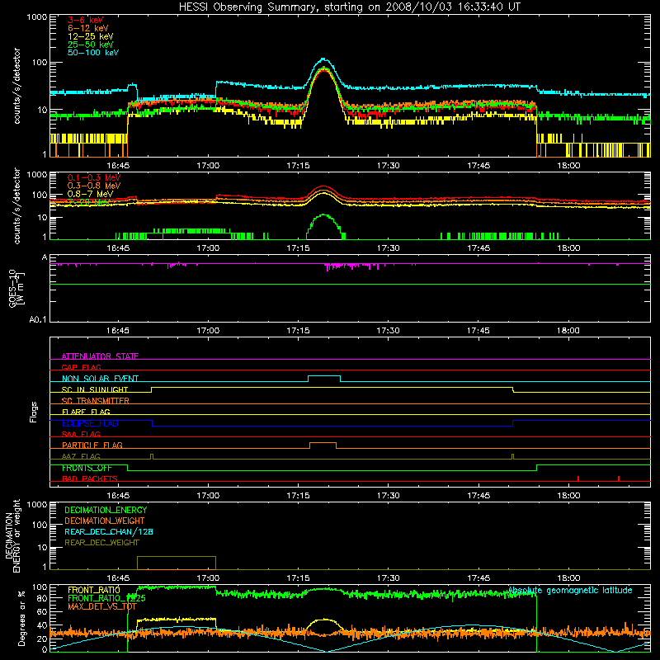
Task: Select the BAD_PACKETS flag label
Action: coord(90,478)
